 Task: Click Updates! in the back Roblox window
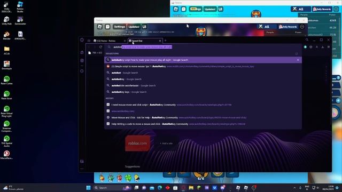point(210,9)
